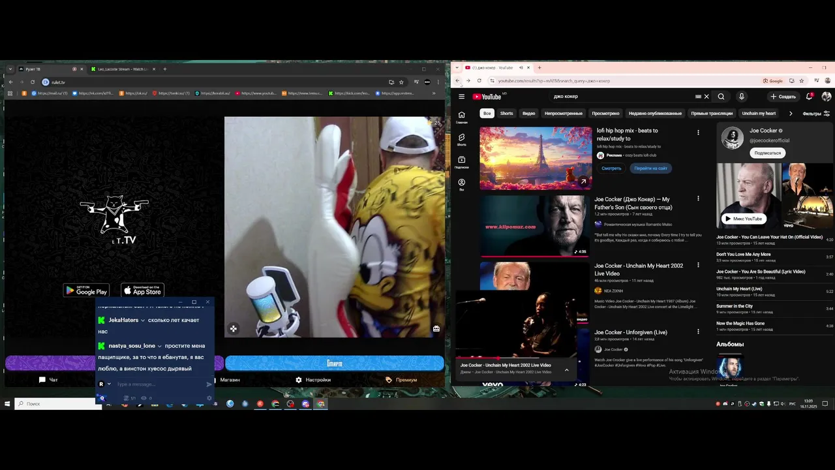Open the bookmarks apps grid icon in rulet.tv browser
The height and width of the screenshot is (470, 835).
tap(10, 93)
